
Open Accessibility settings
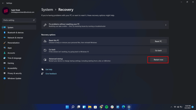pos(19,68)
